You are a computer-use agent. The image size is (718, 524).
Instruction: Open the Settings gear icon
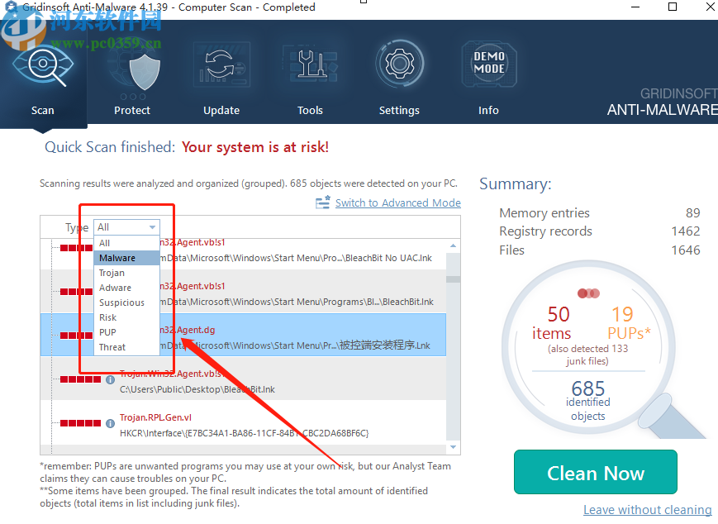pyautogui.click(x=399, y=64)
